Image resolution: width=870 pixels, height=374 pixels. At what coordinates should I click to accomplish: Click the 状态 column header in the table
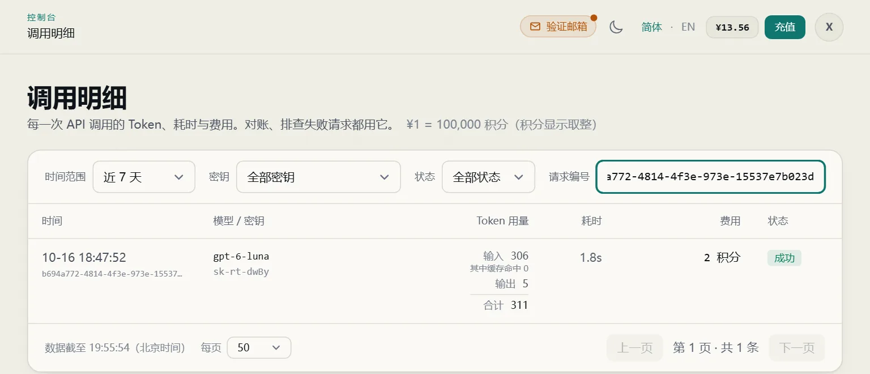(778, 220)
